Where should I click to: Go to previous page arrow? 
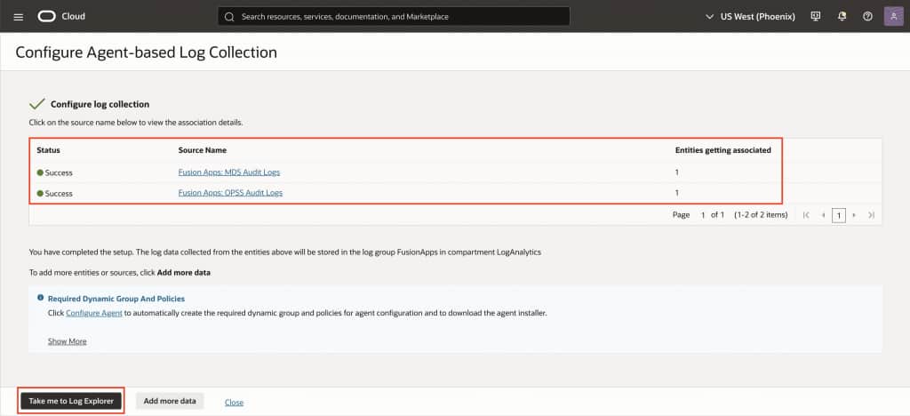click(823, 215)
